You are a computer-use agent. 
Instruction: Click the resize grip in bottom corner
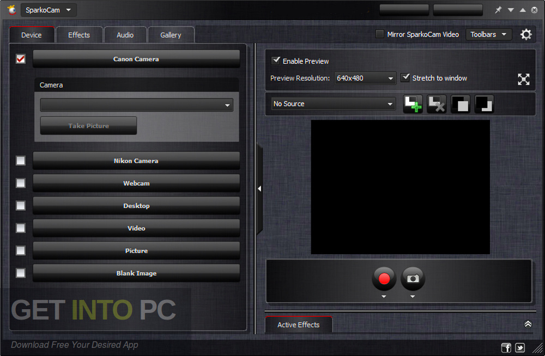pos(538,348)
